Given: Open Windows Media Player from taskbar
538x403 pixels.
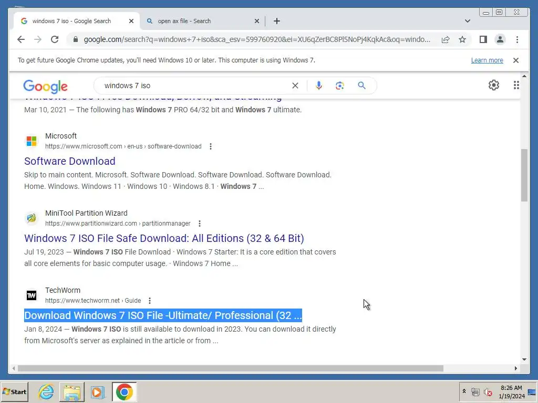Looking at the screenshot, I should point(98,391).
